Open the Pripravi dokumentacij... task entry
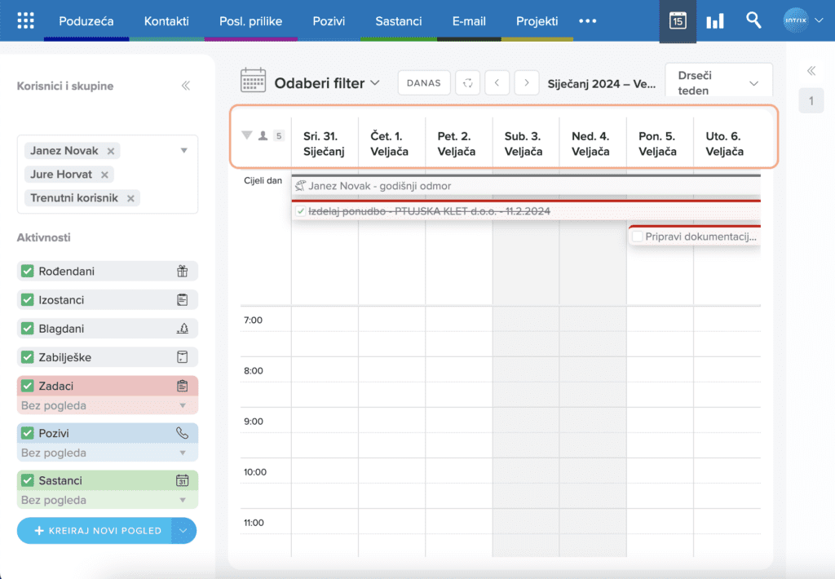Viewport: 835px width, 579px height. point(700,236)
